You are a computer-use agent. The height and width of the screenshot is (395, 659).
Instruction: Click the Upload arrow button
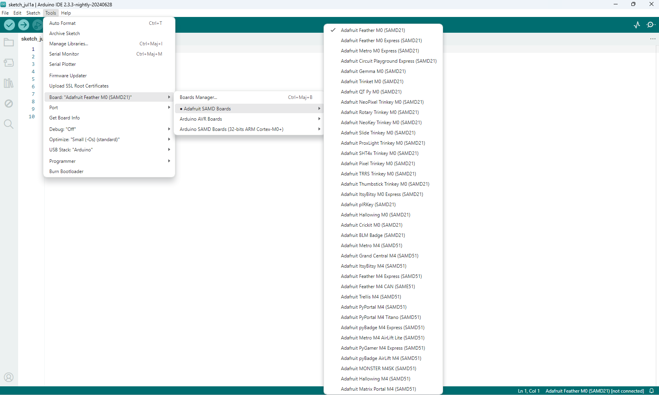point(24,25)
